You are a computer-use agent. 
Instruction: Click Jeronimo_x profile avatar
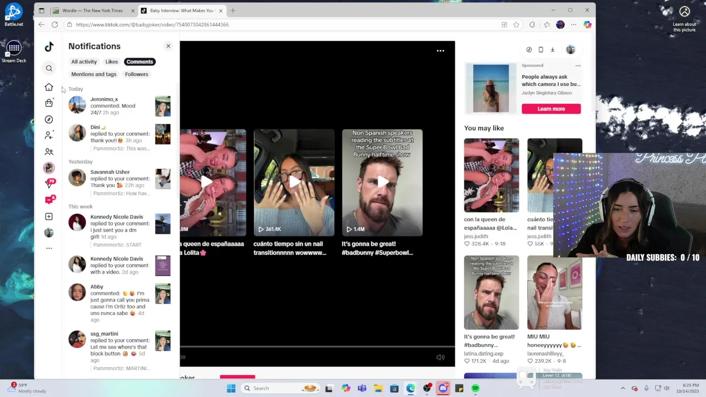pyautogui.click(x=77, y=105)
